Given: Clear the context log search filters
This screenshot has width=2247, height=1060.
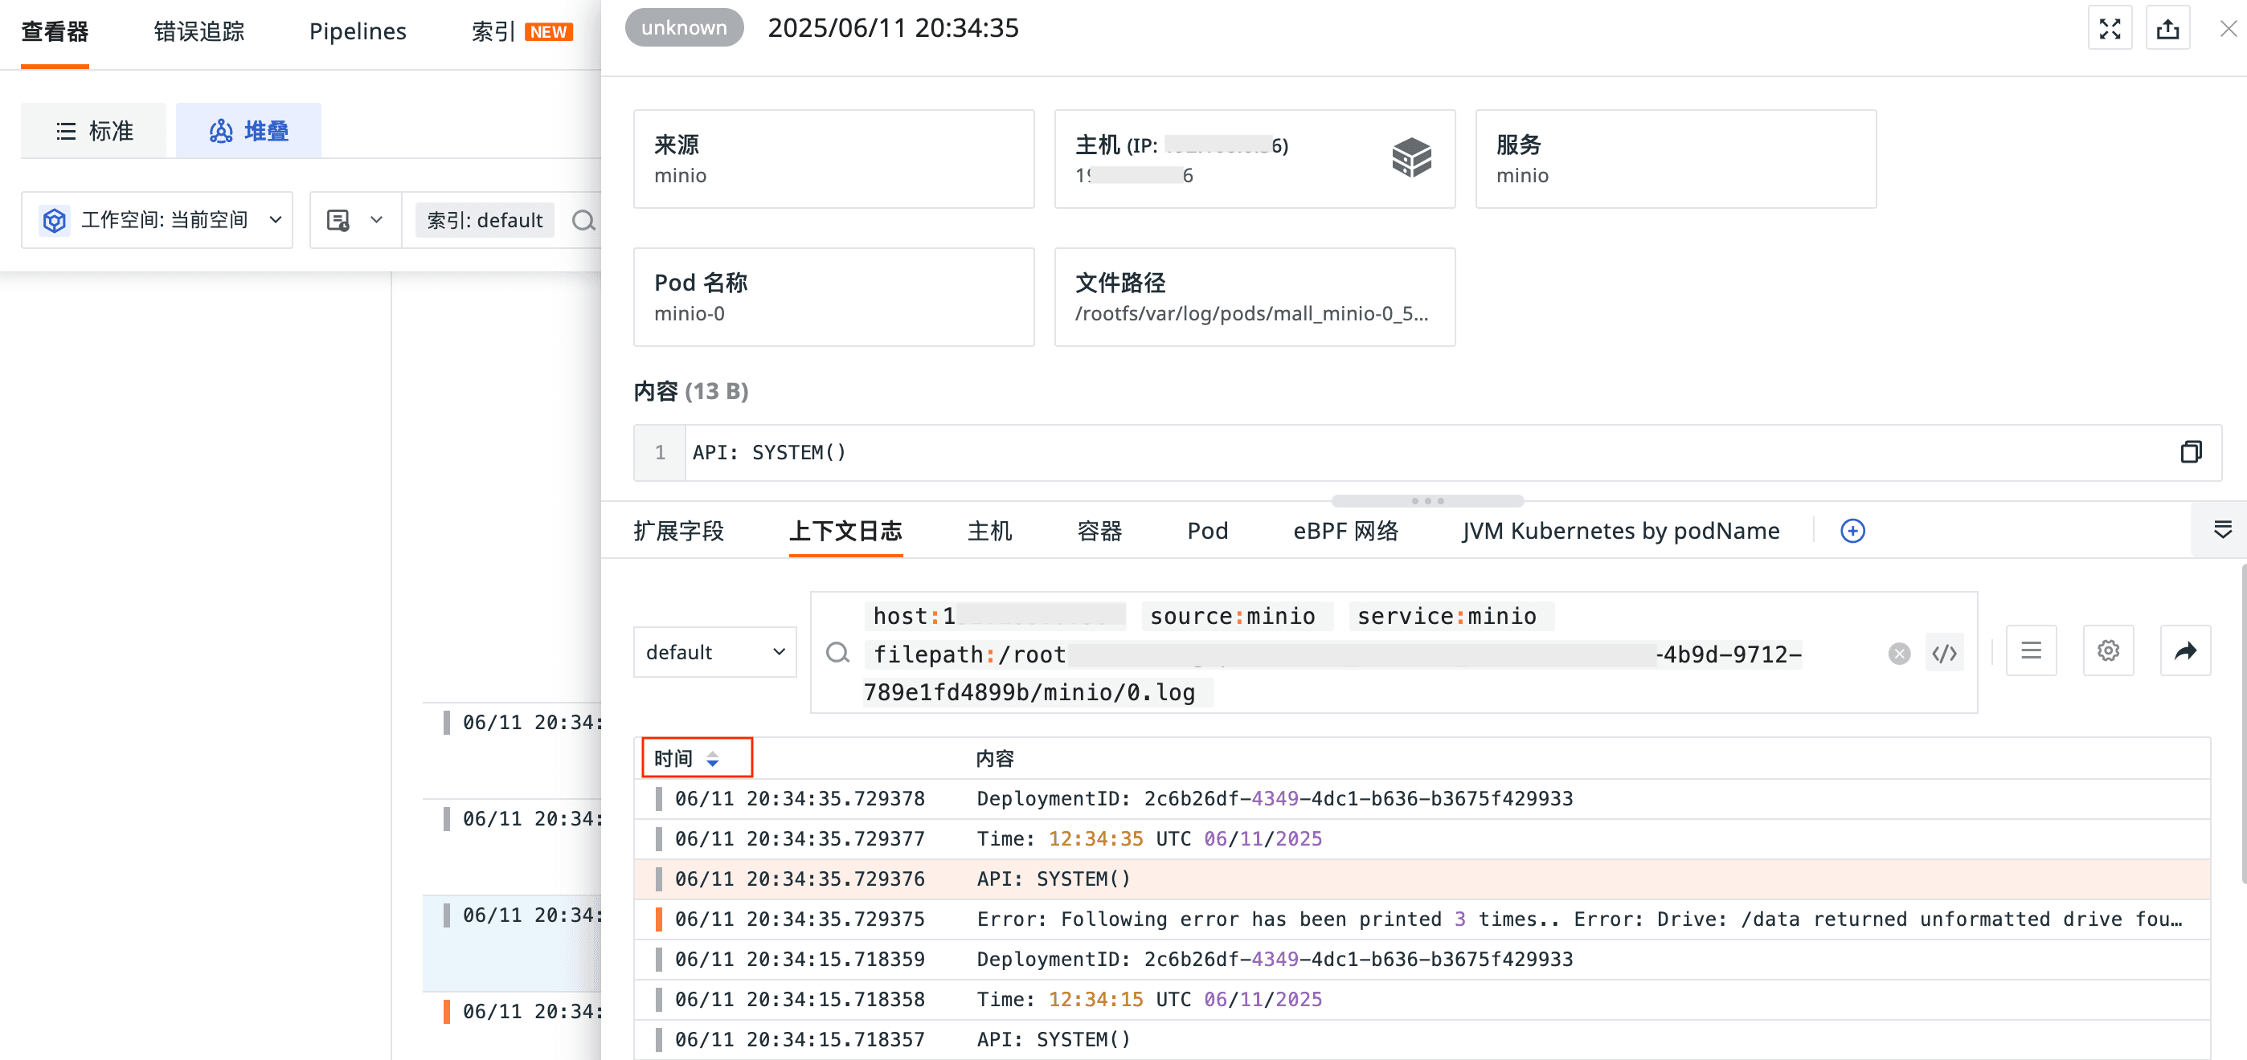Looking at the screenshot, I should pyautogui.click(x=1899, y=653).
